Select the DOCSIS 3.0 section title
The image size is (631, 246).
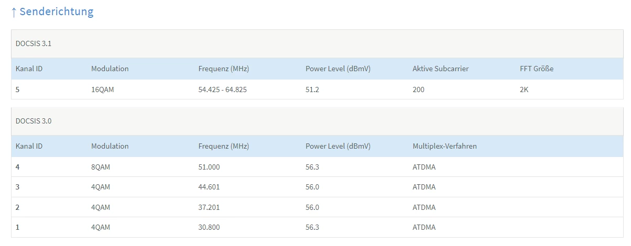click(34, 121)
